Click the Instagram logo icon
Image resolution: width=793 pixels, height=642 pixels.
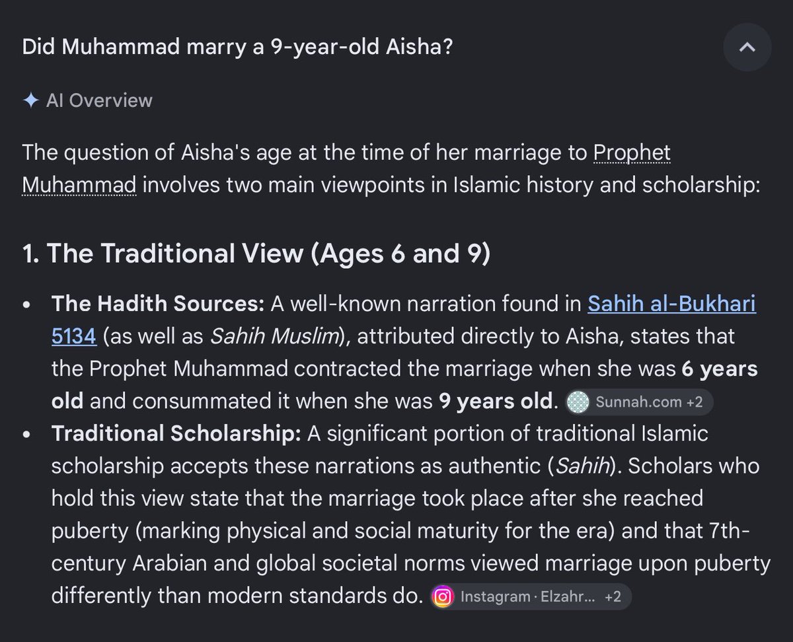pyautogui.click(x=443, y=597)
